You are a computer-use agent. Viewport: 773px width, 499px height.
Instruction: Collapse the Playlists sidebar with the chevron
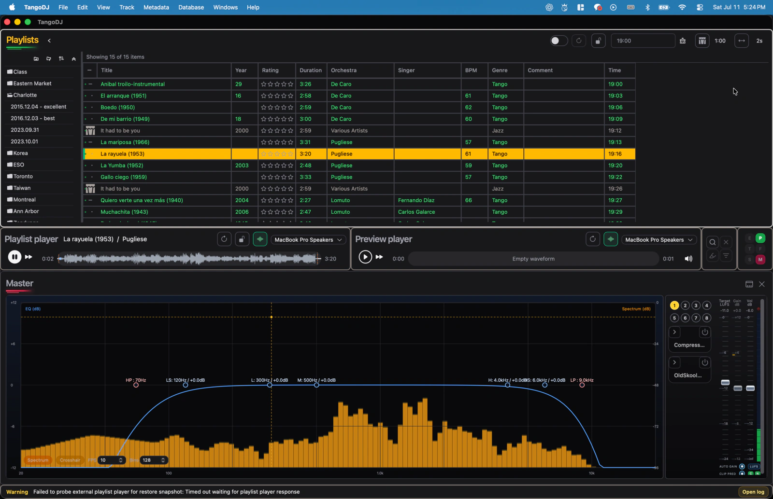click(49, 41)
